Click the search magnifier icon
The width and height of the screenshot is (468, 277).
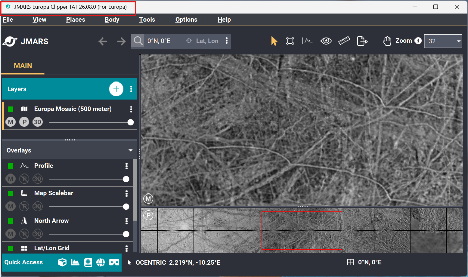(x=138, y=41)
